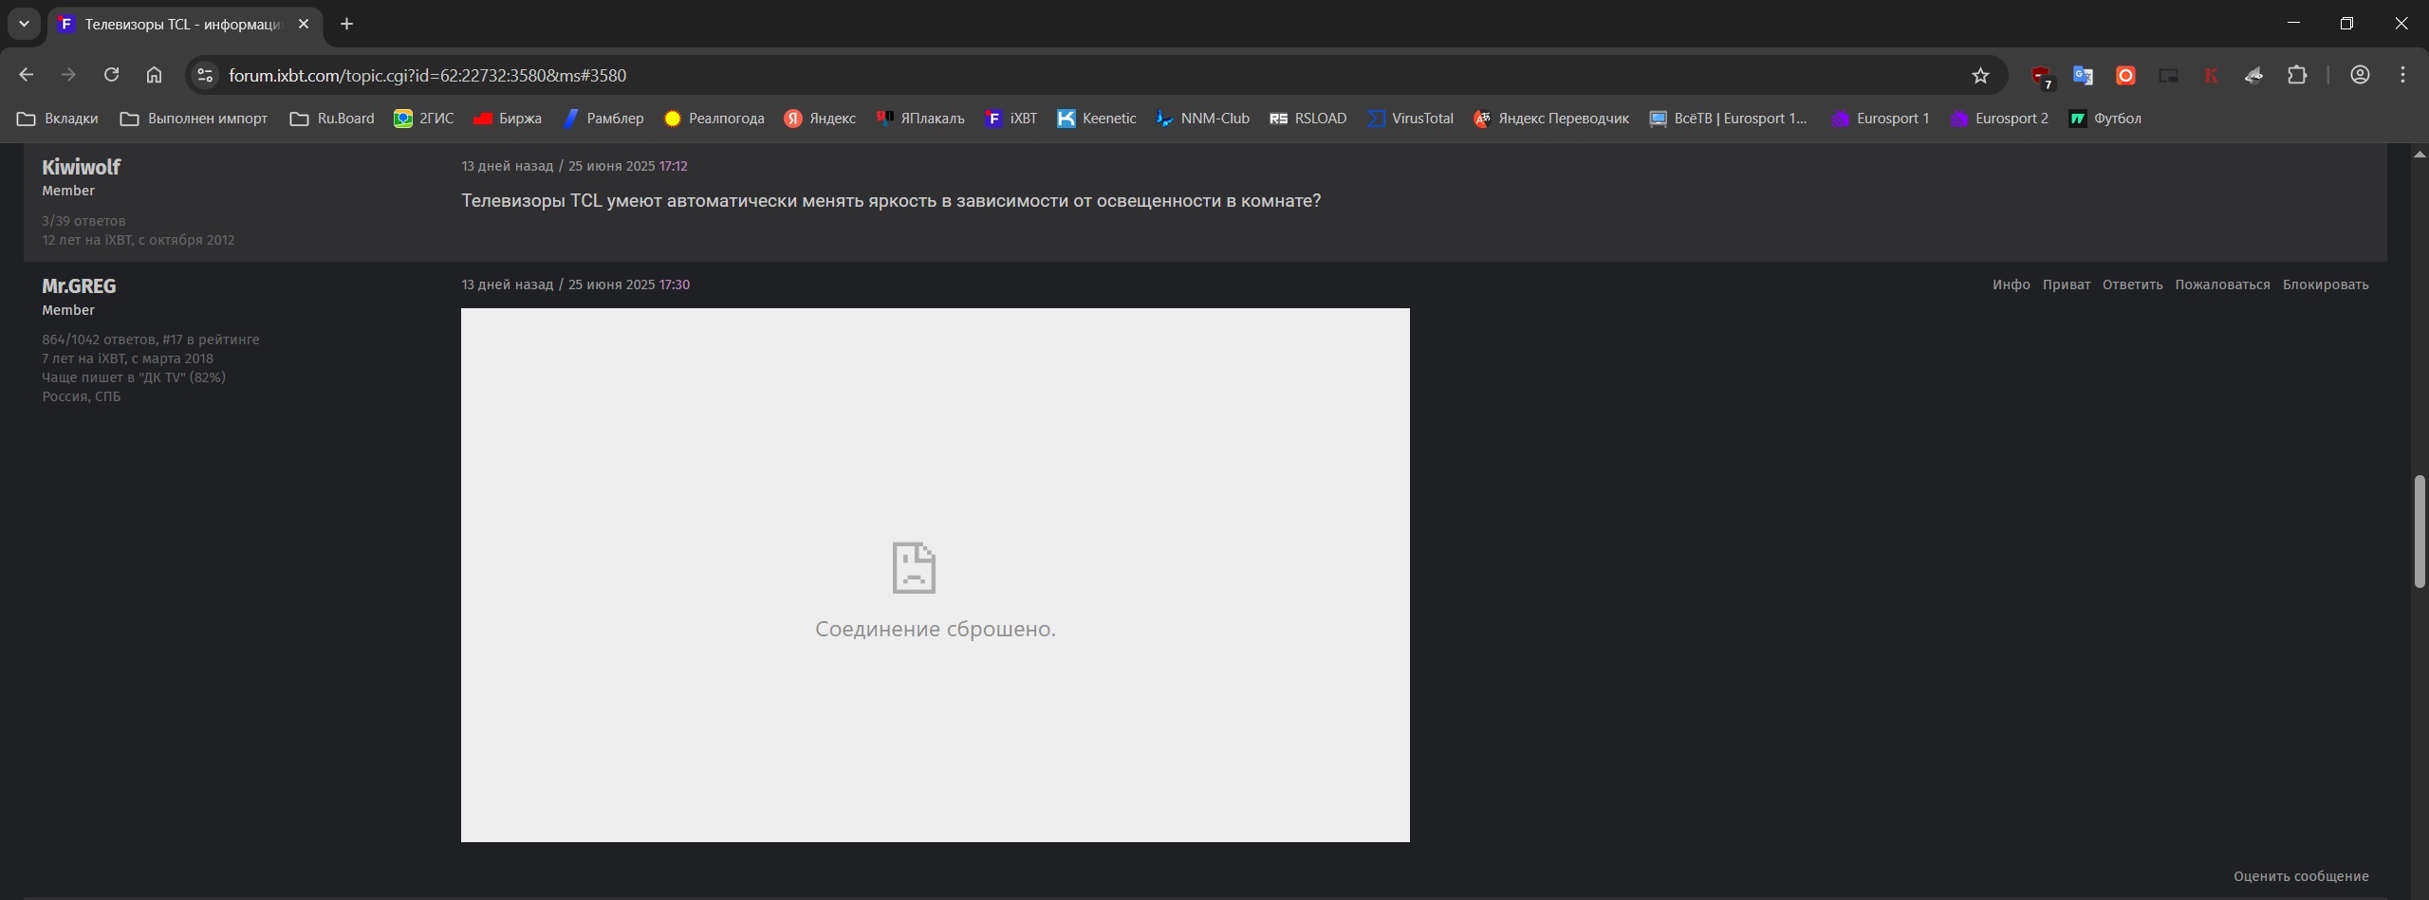
Task: Open the Chrome three-dot menu
Action: coord(2402,75)
